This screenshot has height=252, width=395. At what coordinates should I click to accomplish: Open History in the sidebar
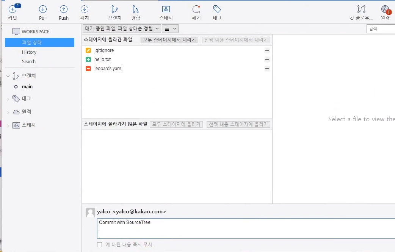[x=29, y=52]
